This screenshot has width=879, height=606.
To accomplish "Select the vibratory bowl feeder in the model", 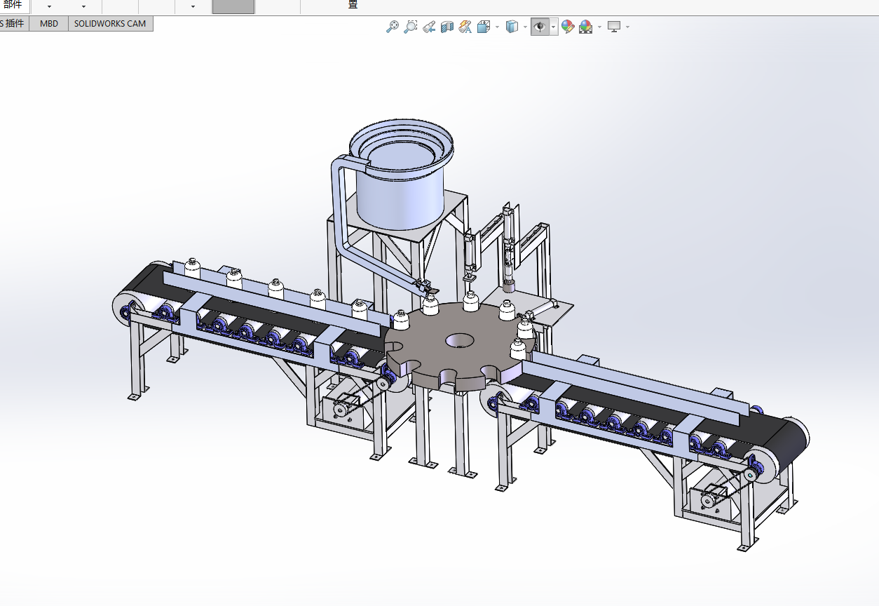I will click(401, 175).
